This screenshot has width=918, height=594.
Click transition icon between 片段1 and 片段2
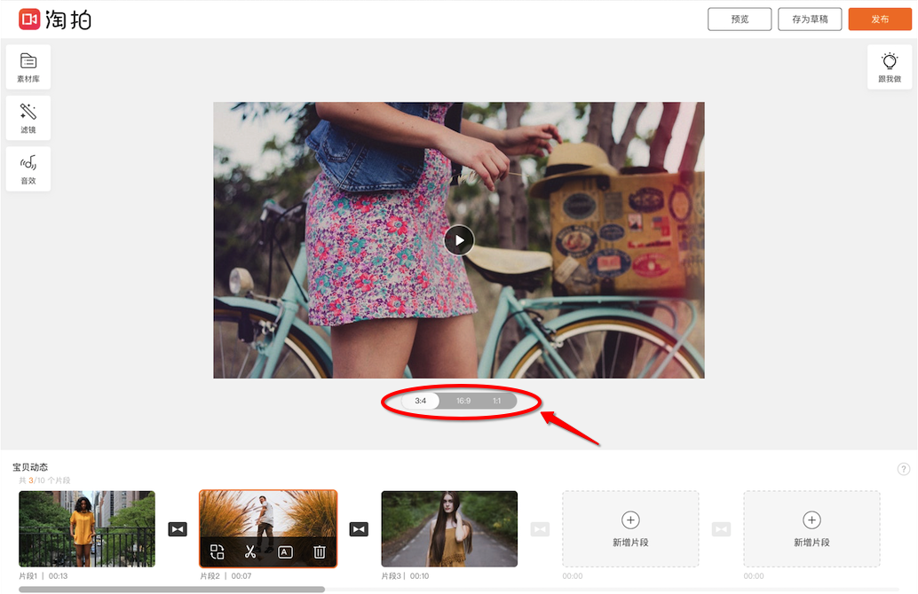coord(178,529)
